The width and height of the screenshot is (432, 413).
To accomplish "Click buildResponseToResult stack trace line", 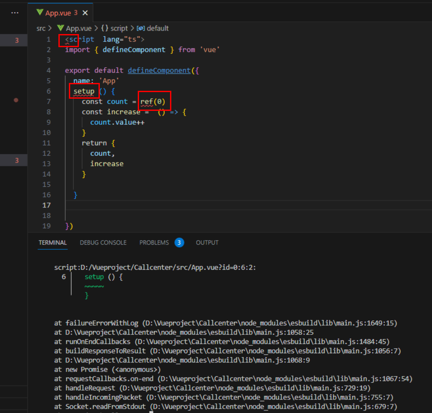I will (228, 351).
